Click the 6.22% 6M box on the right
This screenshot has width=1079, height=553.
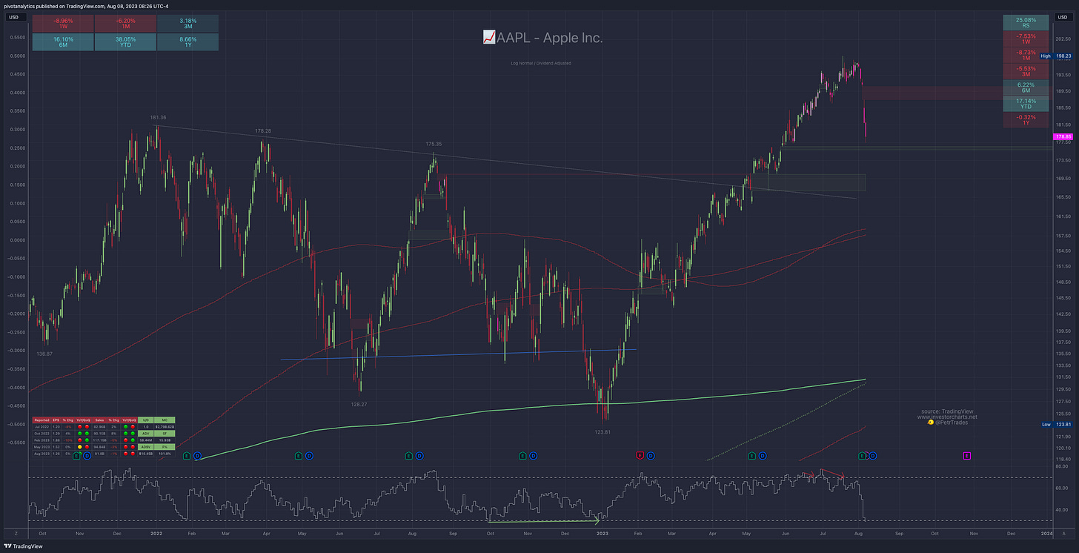pyautogui.click(x=1026, y=88)
